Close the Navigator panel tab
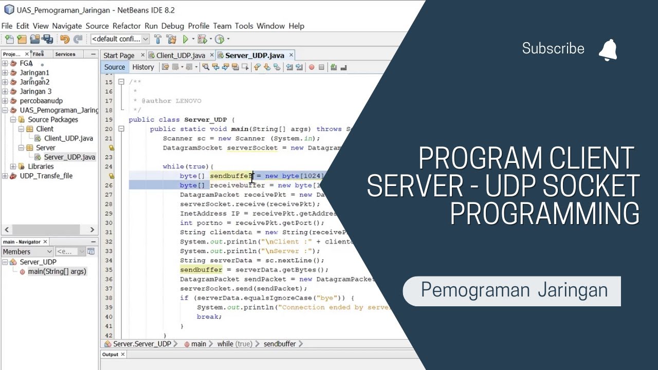Screen dimensions: 658x370 [x=45, y=242]
